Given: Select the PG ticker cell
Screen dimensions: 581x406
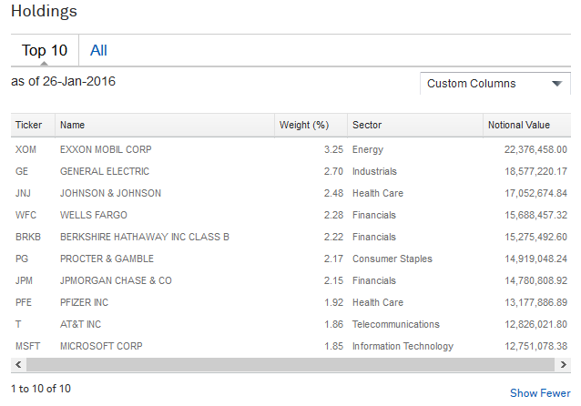Looking at the screenshot, I should click(x=22, y=259).
